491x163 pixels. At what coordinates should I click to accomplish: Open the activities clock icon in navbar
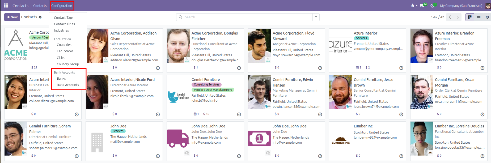point(432,6)
